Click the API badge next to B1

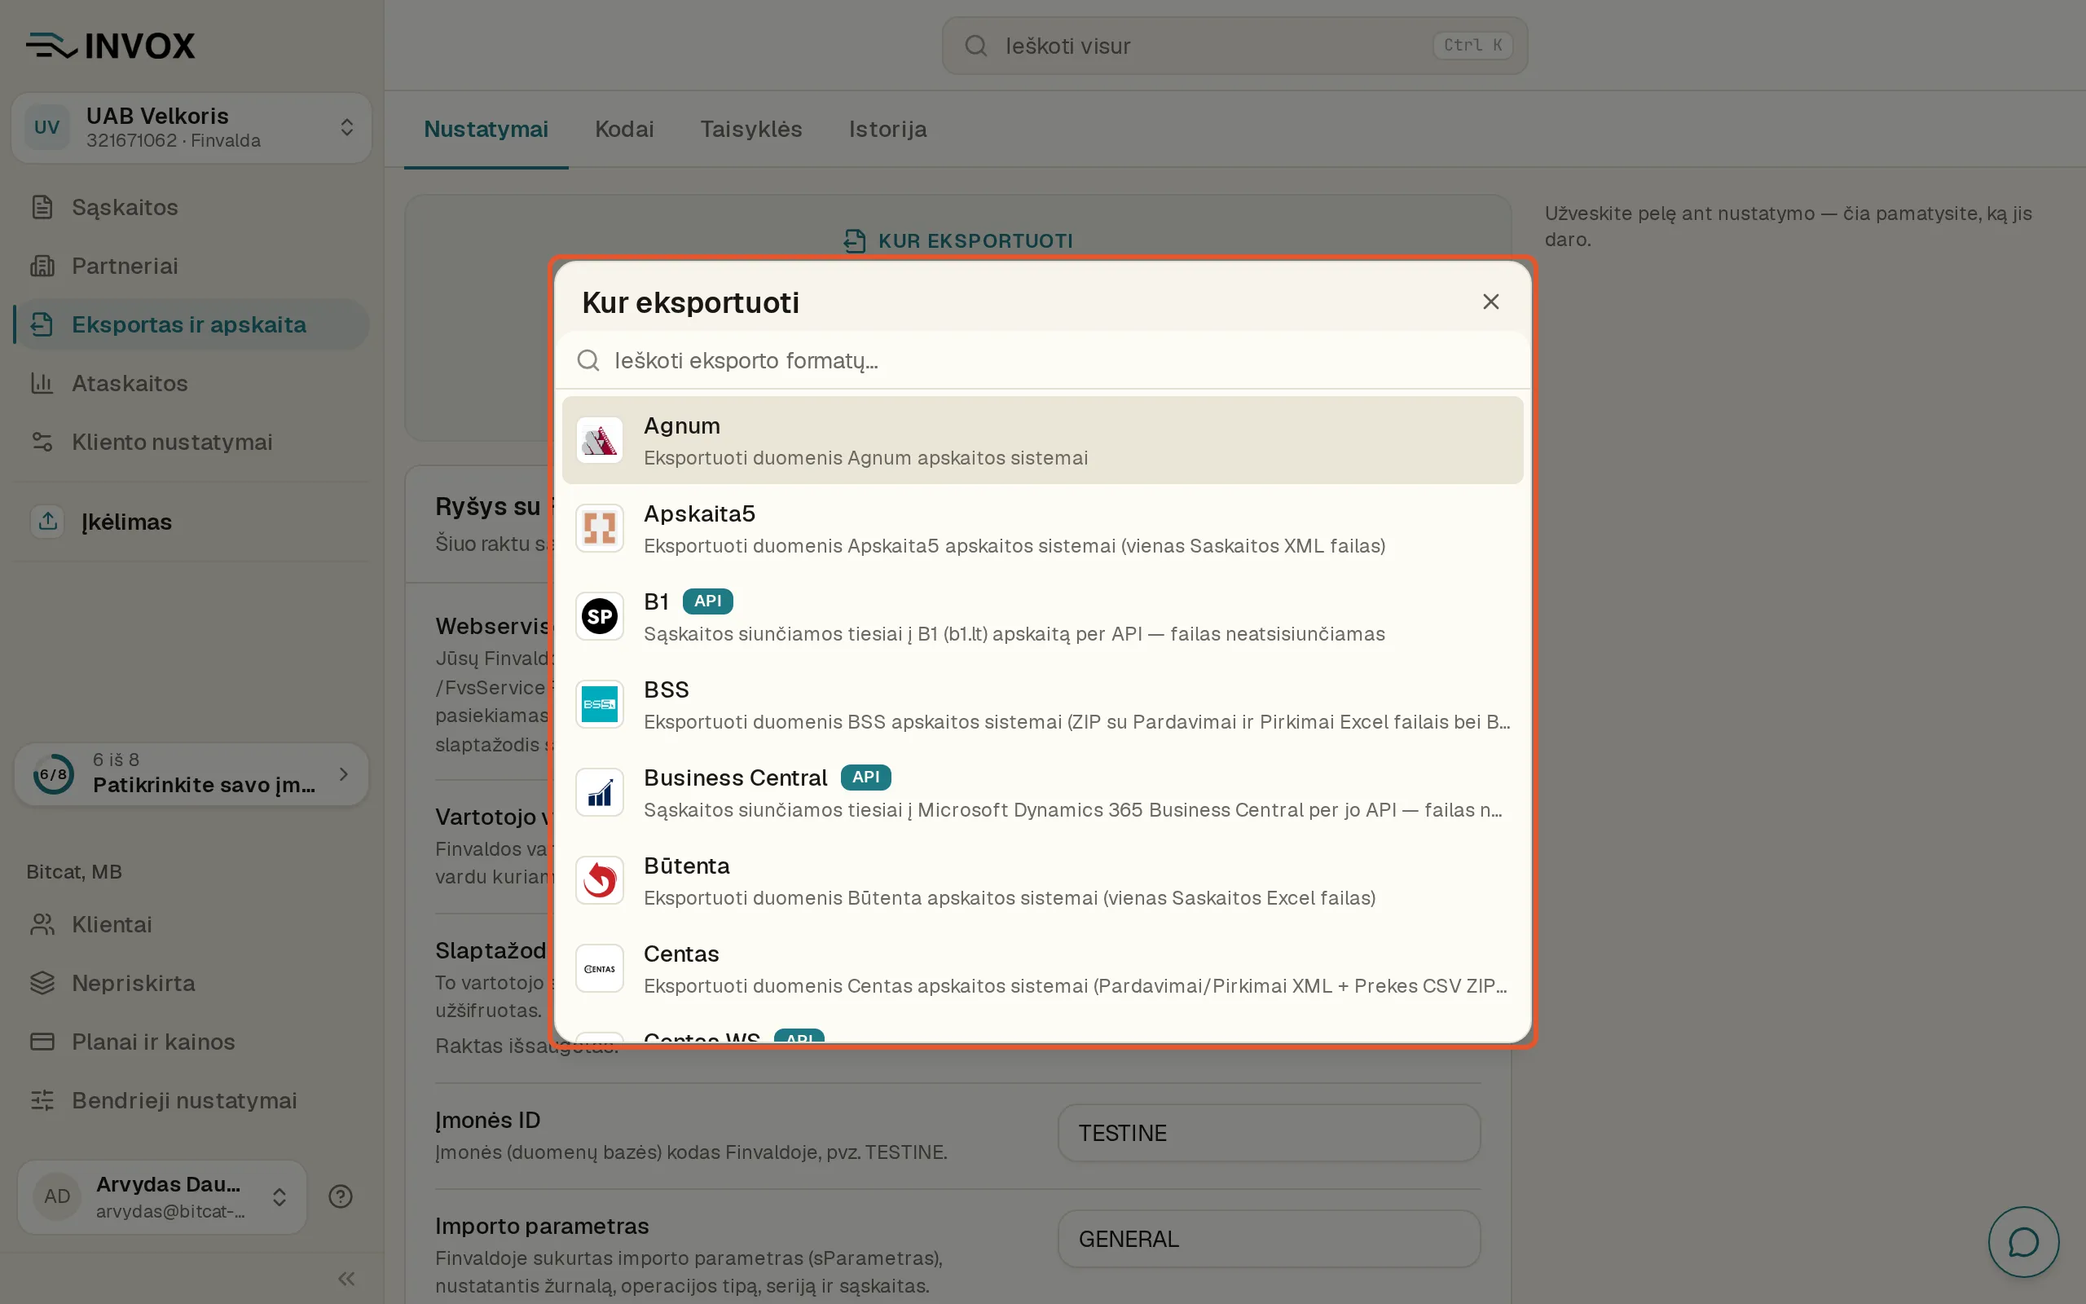coord(707,601)
